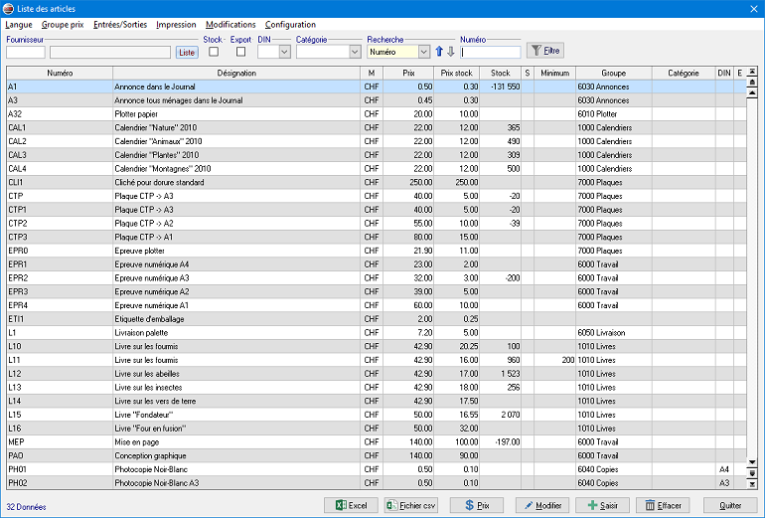Sort by Désignation column header

(x=236, y=73)
